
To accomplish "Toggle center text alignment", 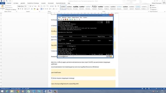I will (x=43, y=9).
